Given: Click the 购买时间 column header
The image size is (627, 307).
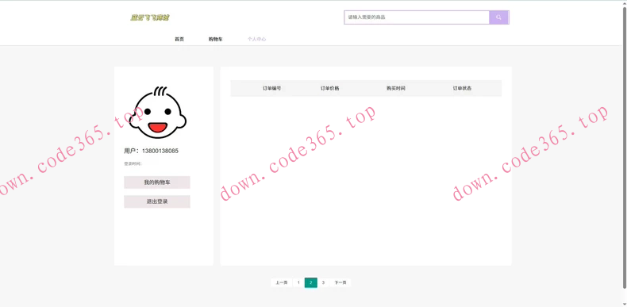Looking at the screenshot, I should click(x=396, y=88).
